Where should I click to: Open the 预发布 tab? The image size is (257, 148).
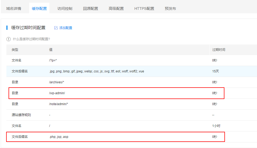(170, 9)
